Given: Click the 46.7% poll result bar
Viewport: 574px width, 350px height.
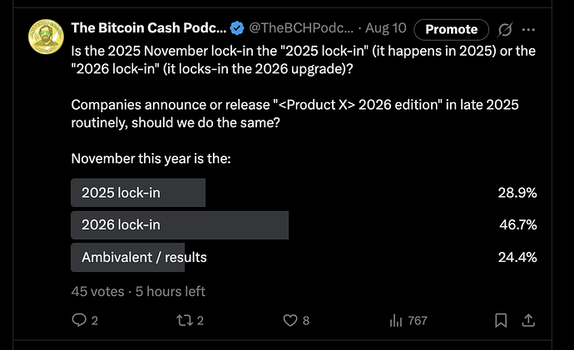Looking at the screenshot, I should point(180,225).
